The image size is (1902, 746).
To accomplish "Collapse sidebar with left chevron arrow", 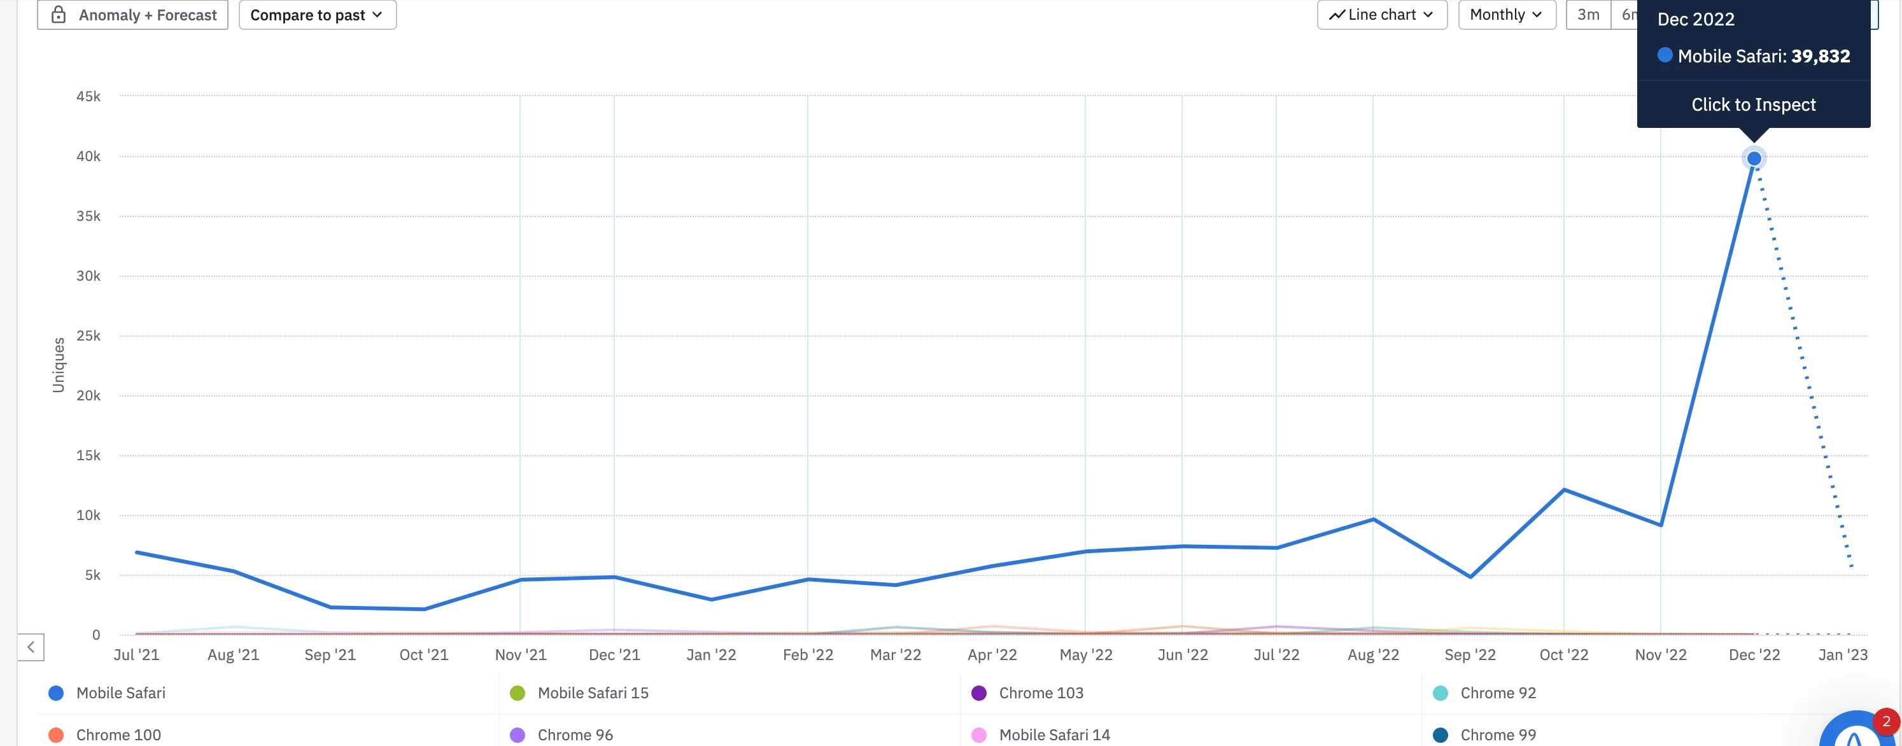I will click(x=31, y=647).
